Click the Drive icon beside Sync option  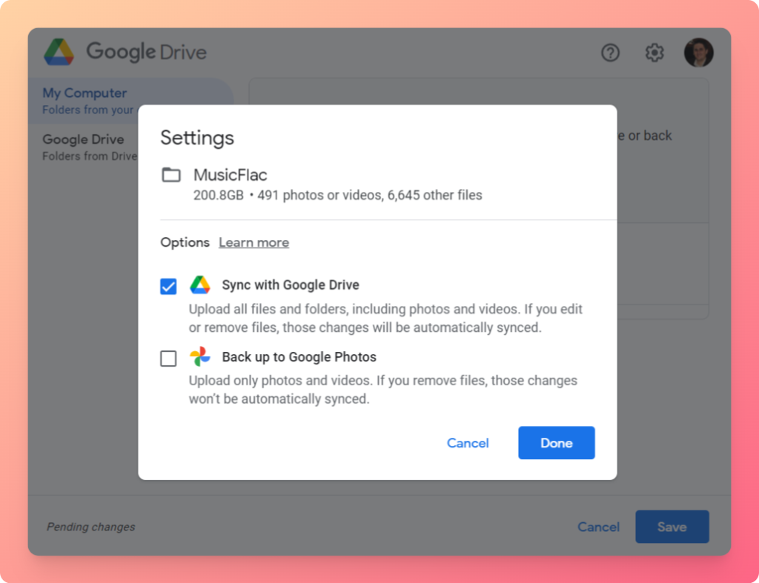200,285
